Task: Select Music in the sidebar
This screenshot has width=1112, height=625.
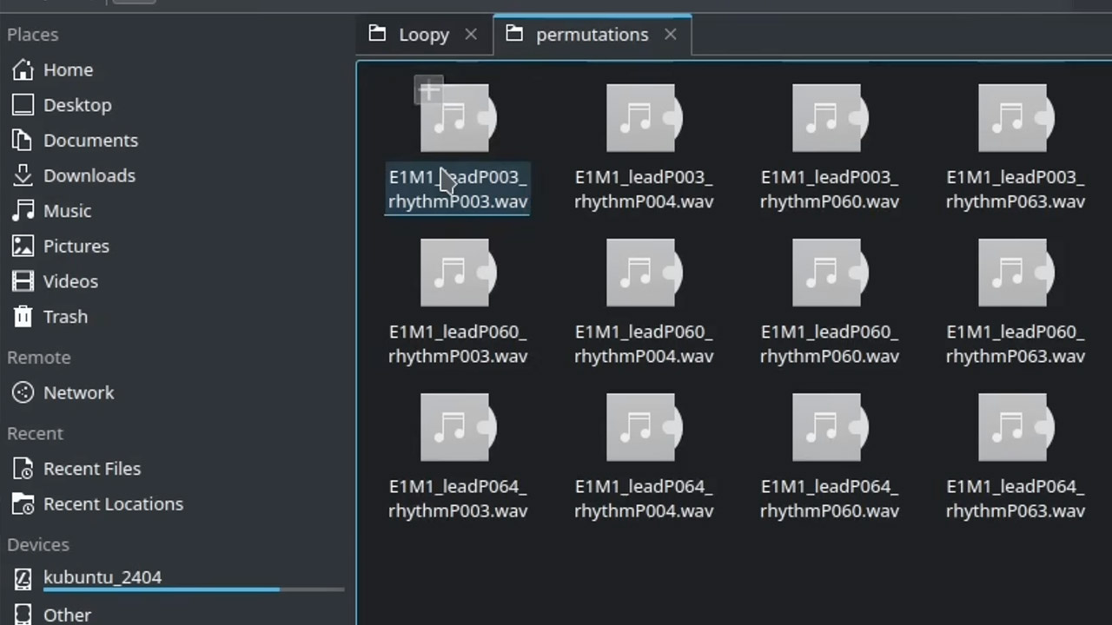Action: coord(177,211)
